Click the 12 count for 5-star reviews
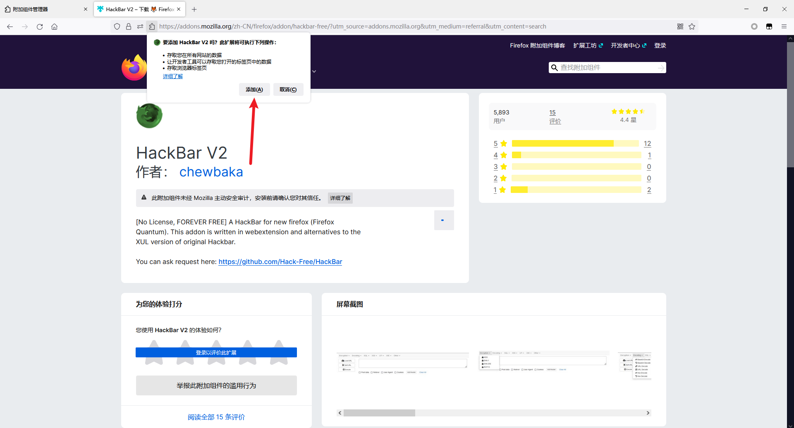The image size is (794, 428). pyautogui.click(x=647, y=144)
